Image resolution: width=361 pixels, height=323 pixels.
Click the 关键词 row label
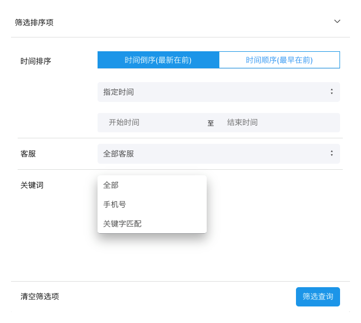pyautogui.click(x=32, y=185)
